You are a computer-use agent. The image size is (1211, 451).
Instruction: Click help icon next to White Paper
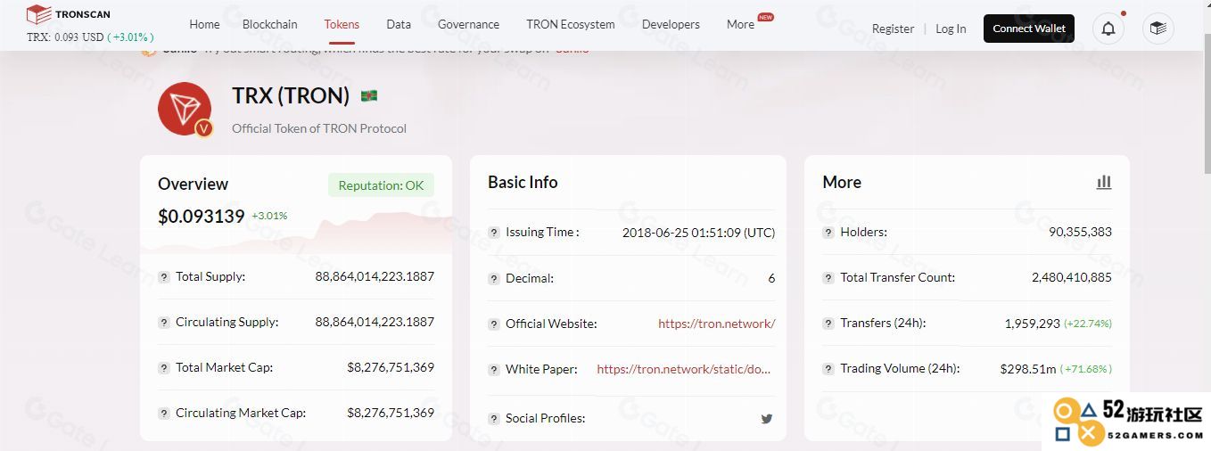493,370
